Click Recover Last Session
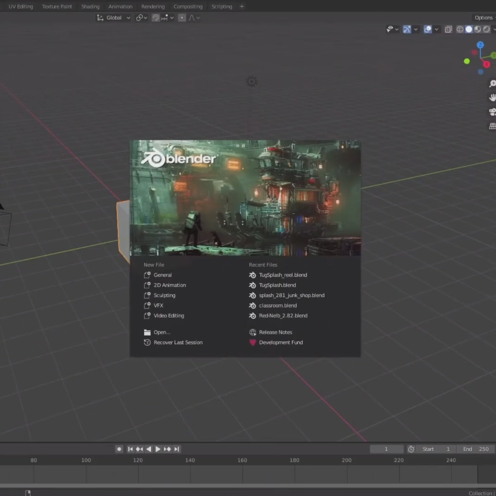 (178, 343)
